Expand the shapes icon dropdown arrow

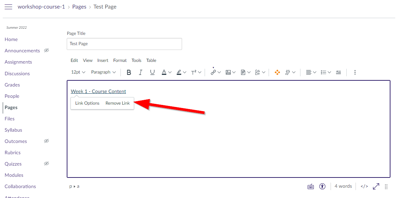click(263, 72)
